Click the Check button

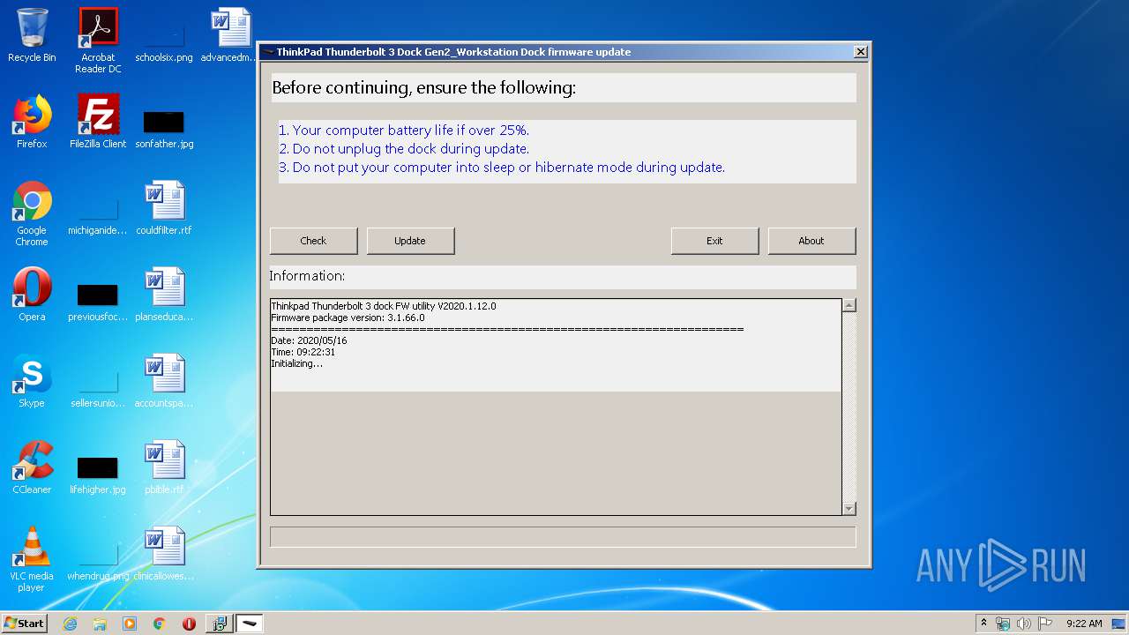(x=313, y=241)
